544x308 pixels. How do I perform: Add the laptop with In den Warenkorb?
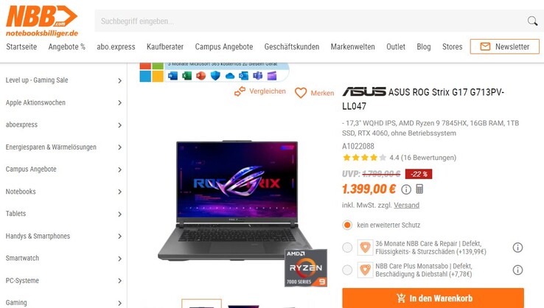point(433,298)
